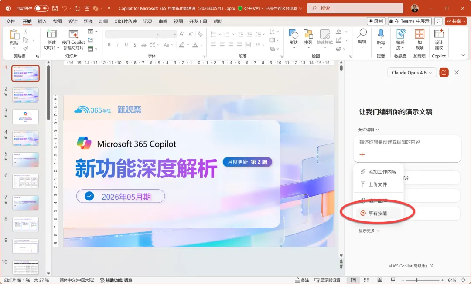
Task: Click the title bar search box
Action: coord(355,8)
